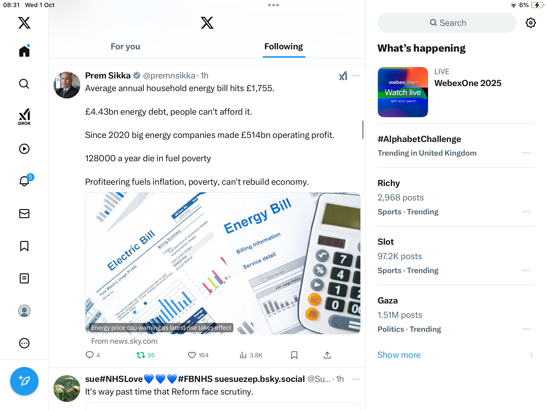Like the Prem Sikka post

pos(198,355)
